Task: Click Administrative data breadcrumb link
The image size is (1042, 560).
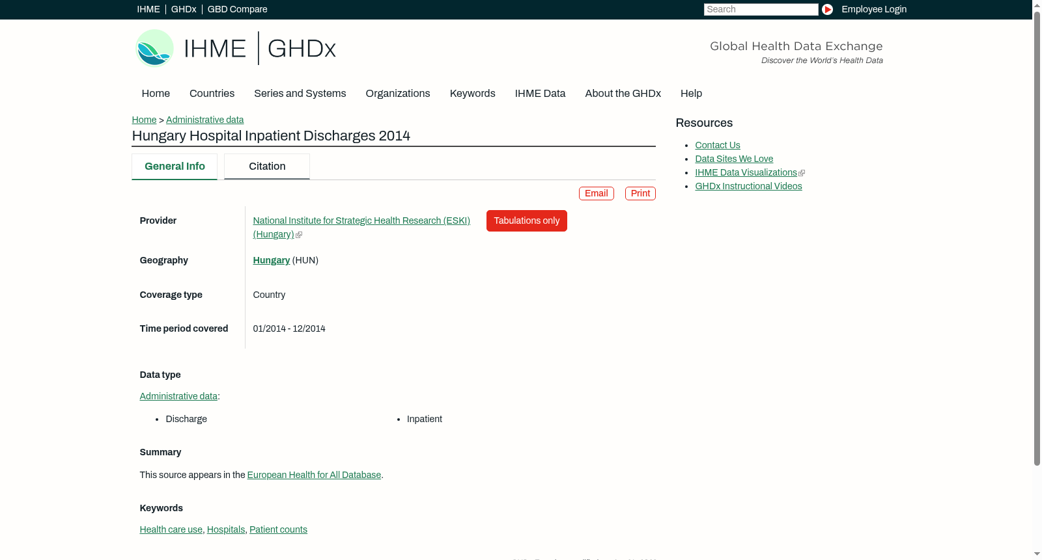Action: point(205,120)
